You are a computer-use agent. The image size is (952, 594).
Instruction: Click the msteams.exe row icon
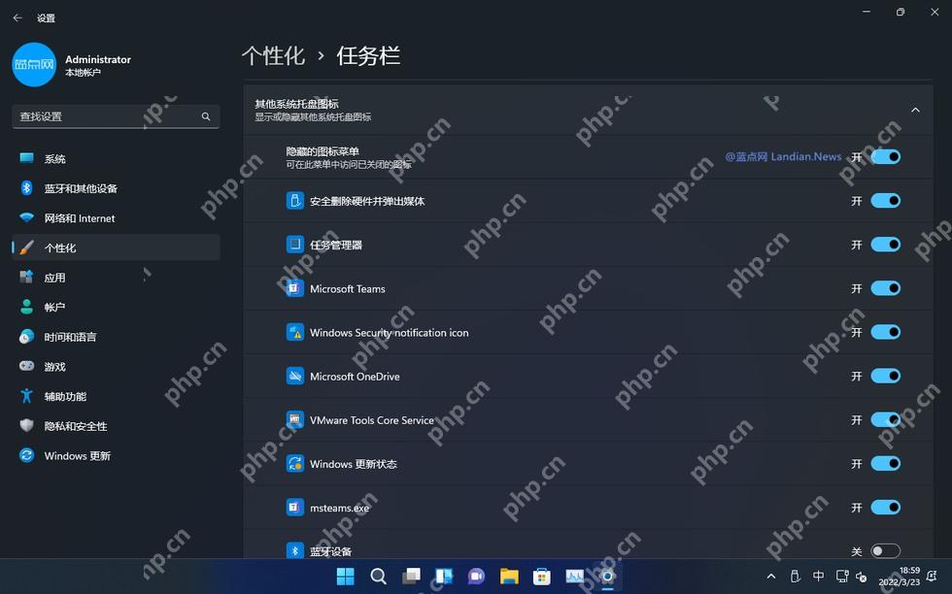pos(294,508)
